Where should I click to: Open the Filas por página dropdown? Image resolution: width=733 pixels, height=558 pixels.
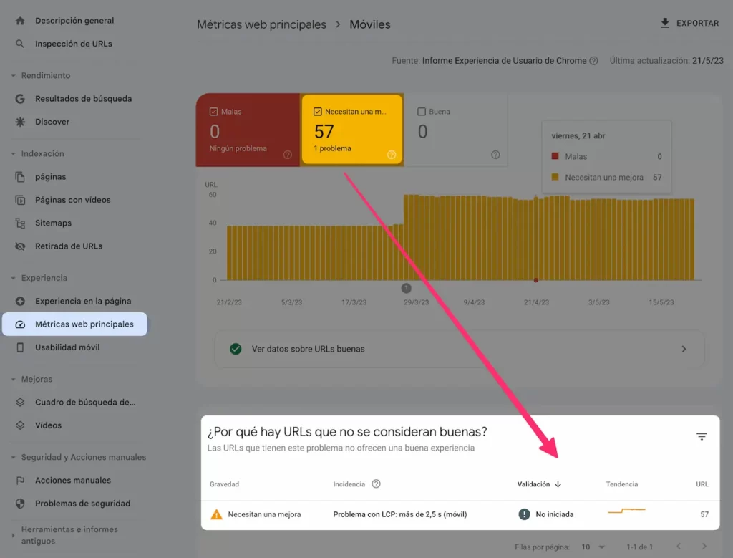pyautogui.click(x=592, y=547)
